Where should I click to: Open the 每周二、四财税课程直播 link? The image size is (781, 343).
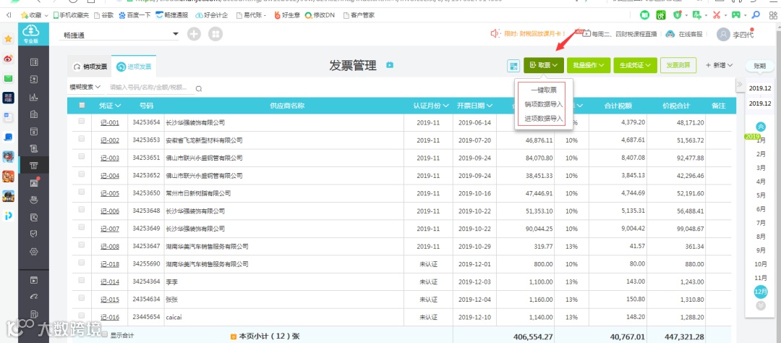624,34
